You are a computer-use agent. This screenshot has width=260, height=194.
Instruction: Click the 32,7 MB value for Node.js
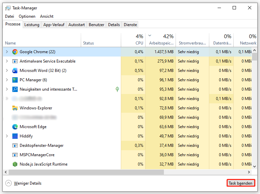[166, 164]
